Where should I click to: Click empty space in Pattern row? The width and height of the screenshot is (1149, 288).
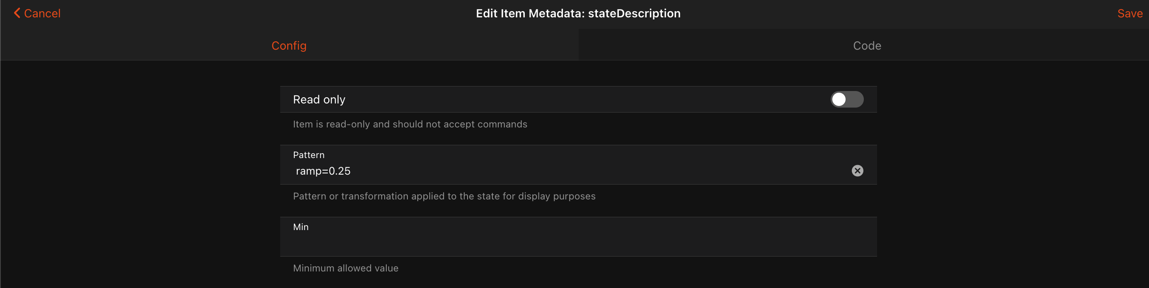pyautogui.click(x=580, y=171)
